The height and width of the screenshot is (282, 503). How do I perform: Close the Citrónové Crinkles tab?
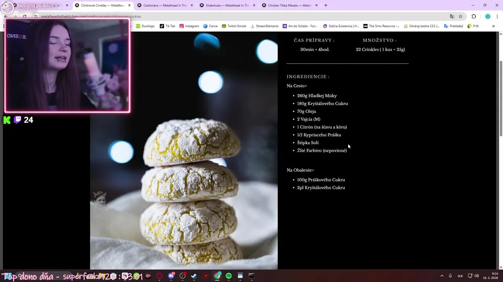129,5
